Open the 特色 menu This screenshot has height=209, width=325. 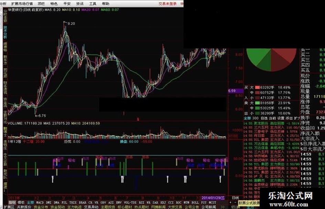point(54,4)
